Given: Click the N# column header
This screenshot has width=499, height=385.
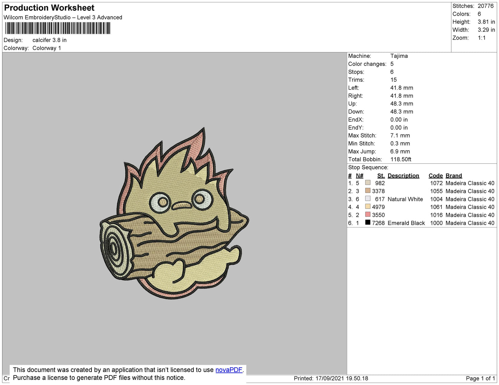Looking at the screenshot, I should pos(359,175).
